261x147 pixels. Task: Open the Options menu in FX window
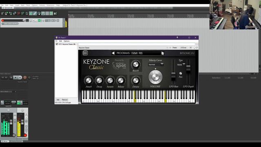66,41
